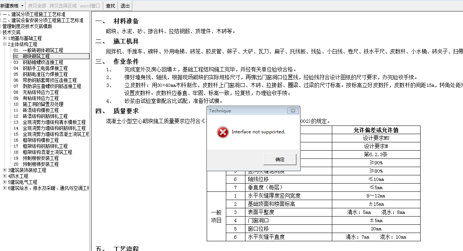
Task: Expand the 3建筑装饰装修工程 node
Action: tap(5, 170)
